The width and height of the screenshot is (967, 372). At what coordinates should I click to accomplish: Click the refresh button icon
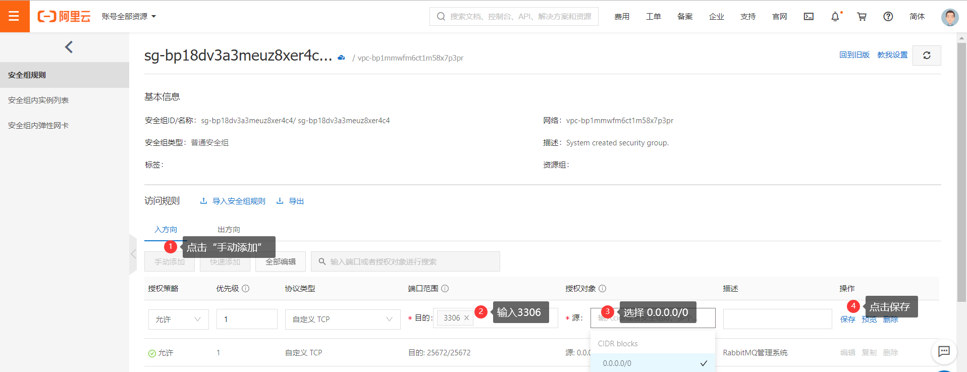[x=927, y=56]
